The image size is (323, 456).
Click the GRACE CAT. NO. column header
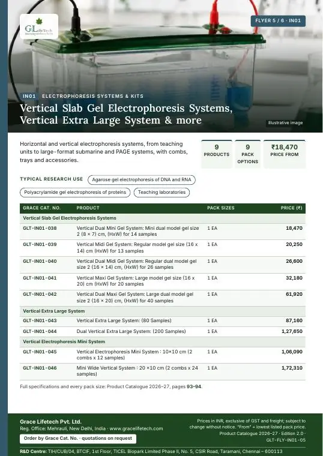click(41, 208)
